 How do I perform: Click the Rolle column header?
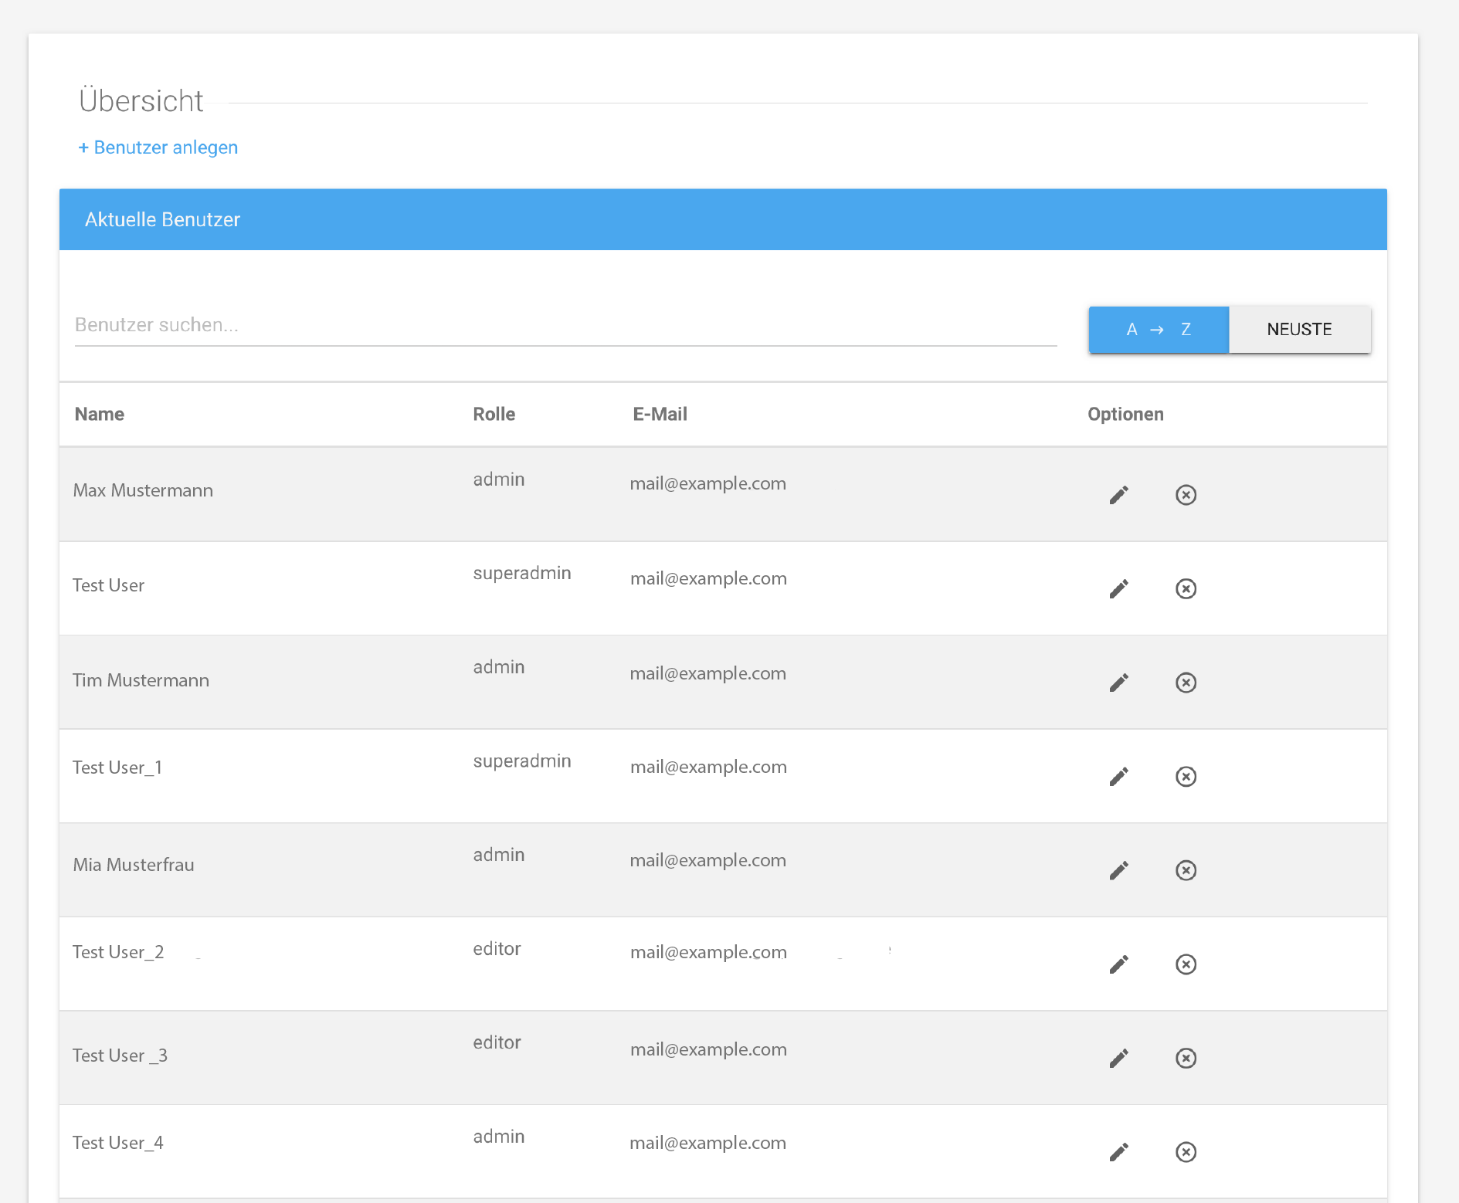point(494,415)
